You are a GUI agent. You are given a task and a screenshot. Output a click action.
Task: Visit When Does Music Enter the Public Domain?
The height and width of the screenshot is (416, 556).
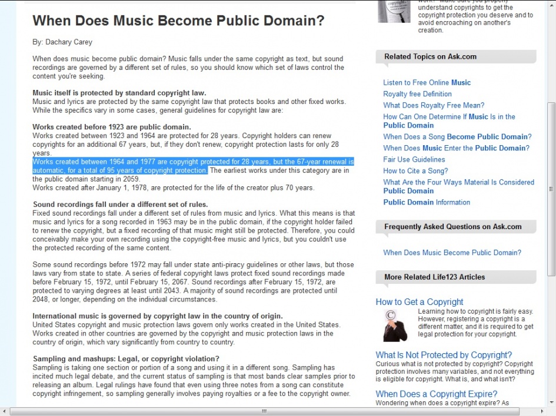coord(456,148)
